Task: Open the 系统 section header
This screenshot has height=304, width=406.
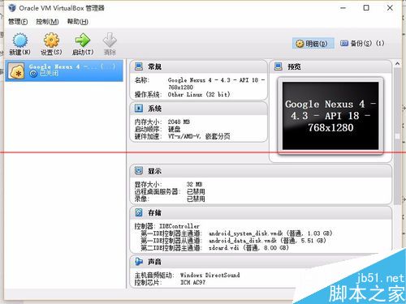Action: tap(198, 109)
